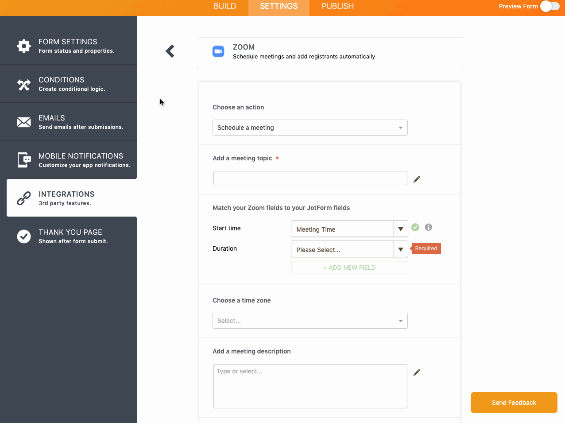
Task: Open Integrations via the chain link icon
Action: click(x=24, y=198)
